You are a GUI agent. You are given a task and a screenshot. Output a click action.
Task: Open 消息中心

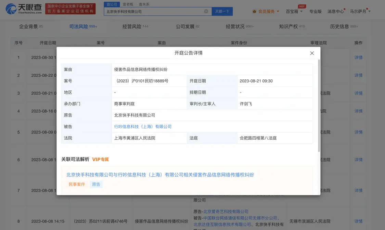(336, 12)
